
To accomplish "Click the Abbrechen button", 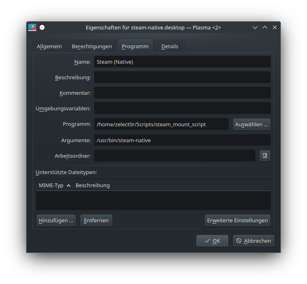I will [254, 241].
